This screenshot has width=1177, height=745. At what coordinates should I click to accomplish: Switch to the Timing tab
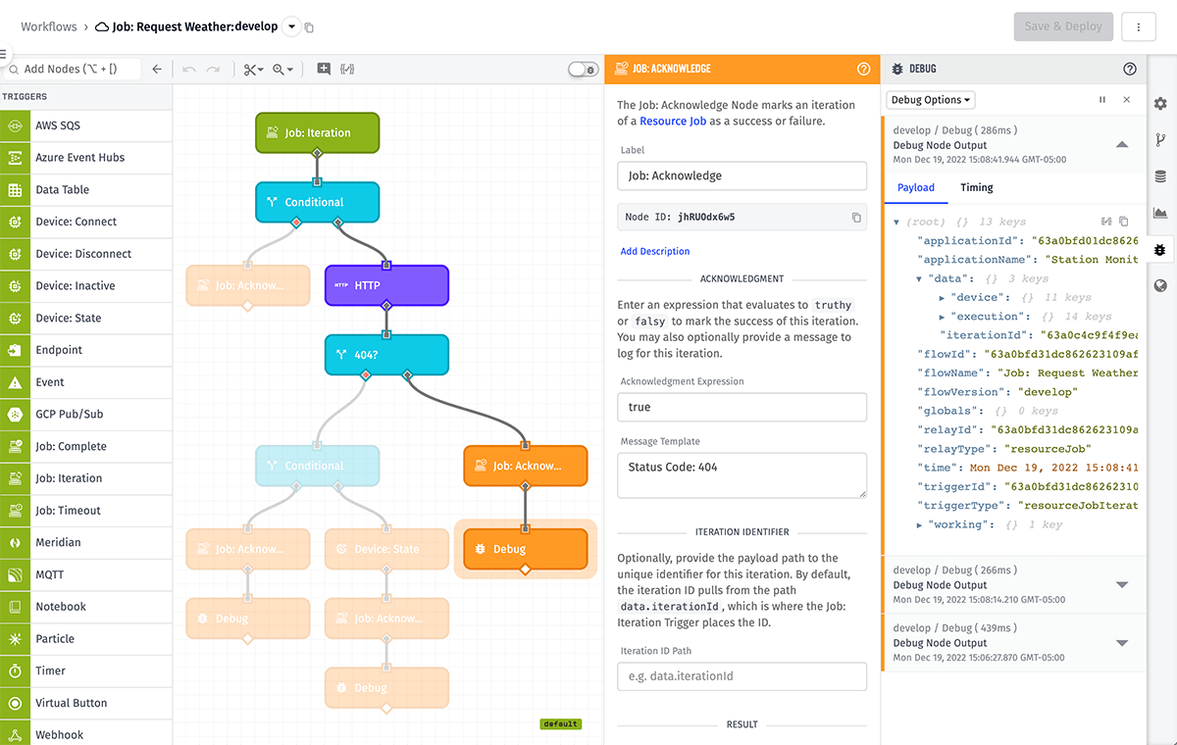pos(977,188)
